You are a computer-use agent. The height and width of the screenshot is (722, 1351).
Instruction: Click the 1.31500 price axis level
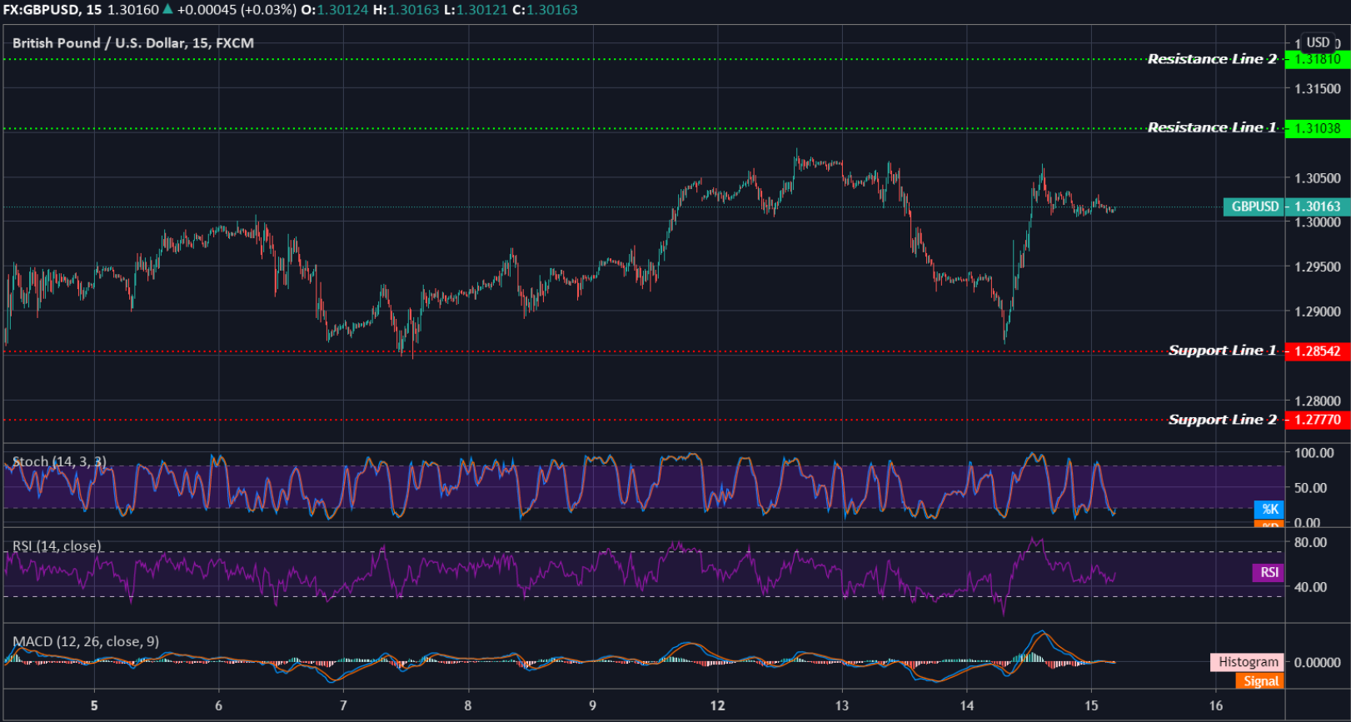click(x=1318, y=89)
